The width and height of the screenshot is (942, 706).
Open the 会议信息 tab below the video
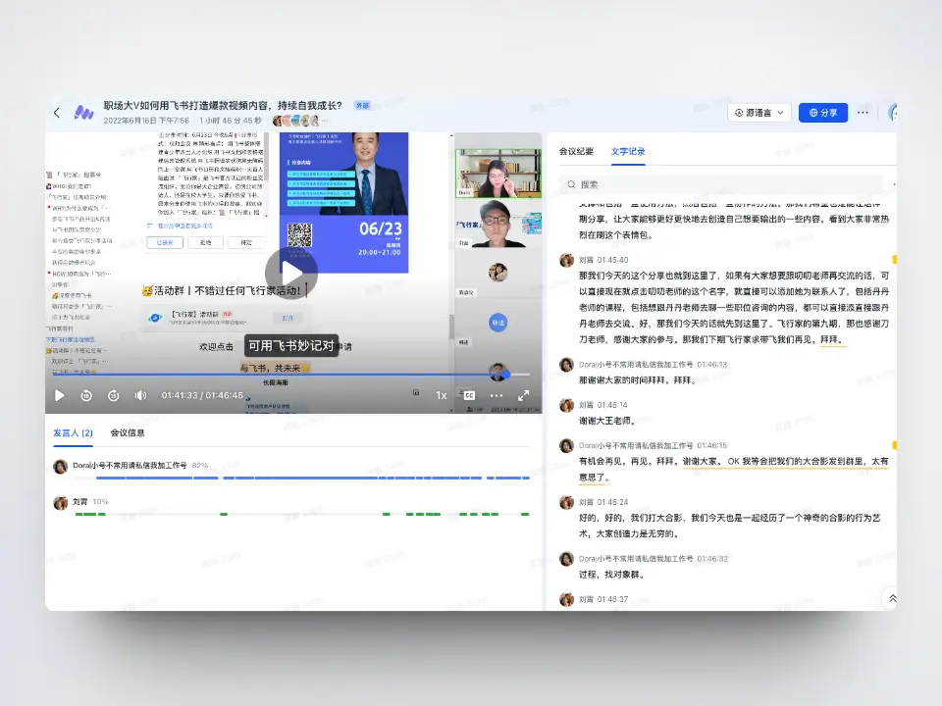(128, 432)
